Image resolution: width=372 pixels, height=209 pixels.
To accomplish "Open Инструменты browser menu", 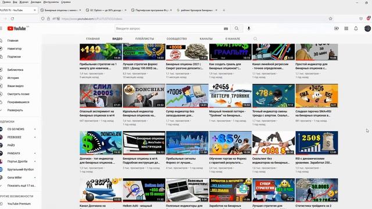I will pyautogui.click(x=51, y=2).
